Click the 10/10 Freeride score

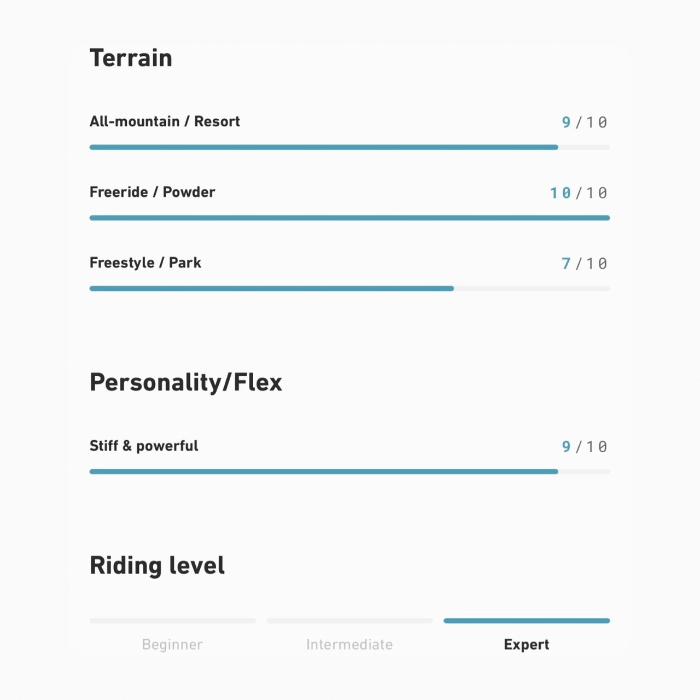pyautogui.click(x=579, y=193)
